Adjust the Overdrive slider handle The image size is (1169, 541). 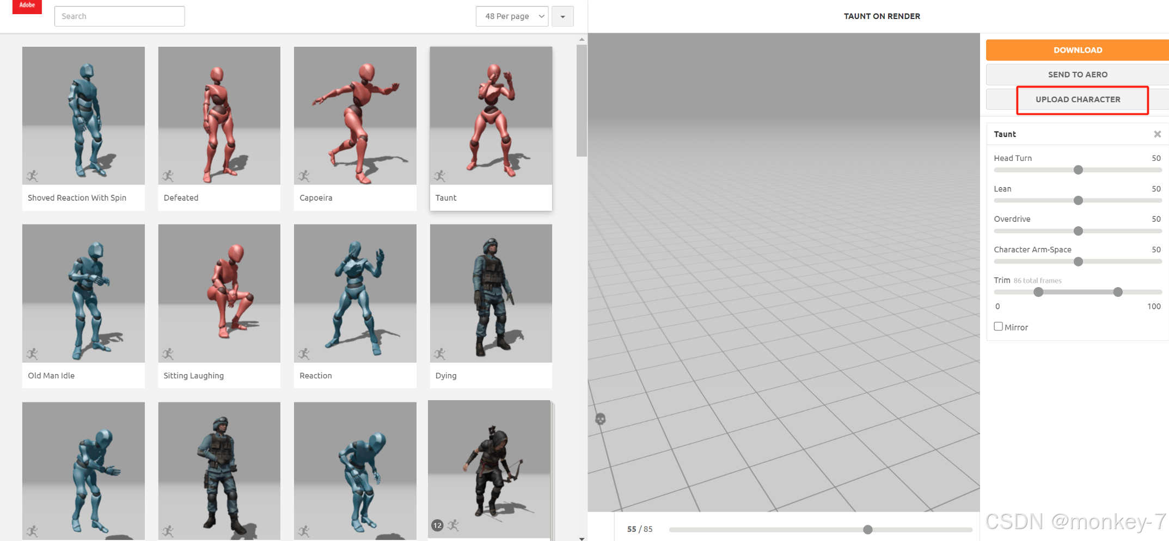1078,231
